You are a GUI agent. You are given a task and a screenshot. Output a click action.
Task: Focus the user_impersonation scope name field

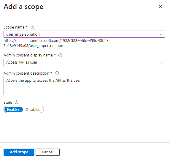pyautogui.click(x=84, y=34)
